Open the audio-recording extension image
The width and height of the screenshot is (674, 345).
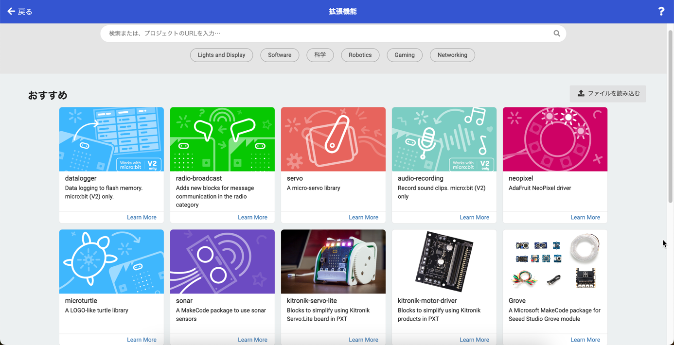point(444,139)
